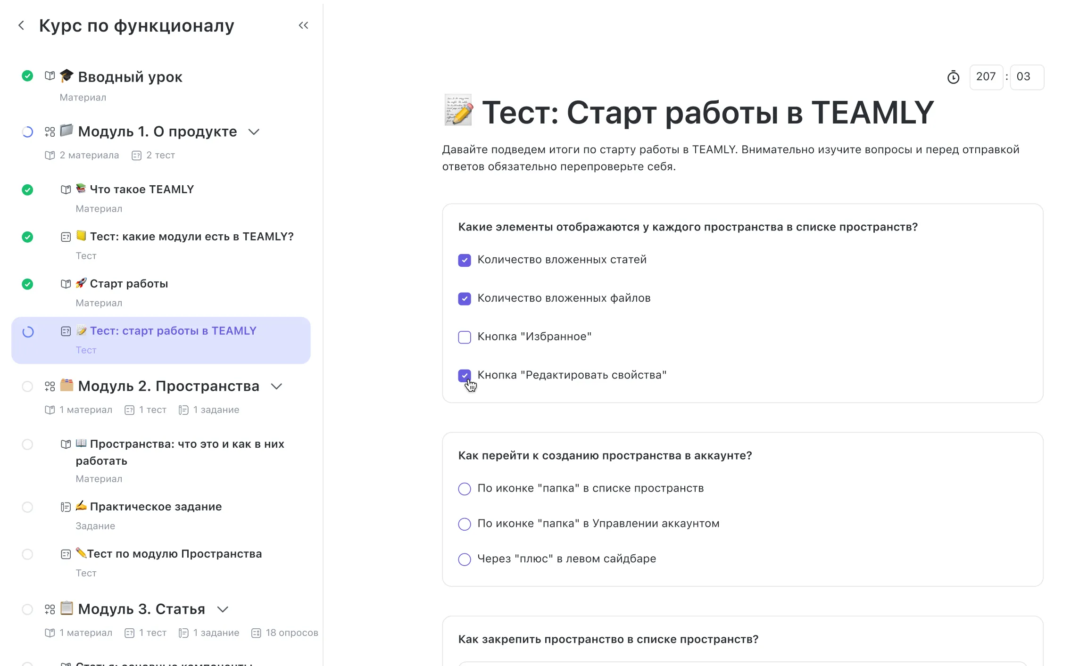Toggle the Модуль 3. Статья chevron
This screenshot has height=666, width=1071.
pos(223,609)
